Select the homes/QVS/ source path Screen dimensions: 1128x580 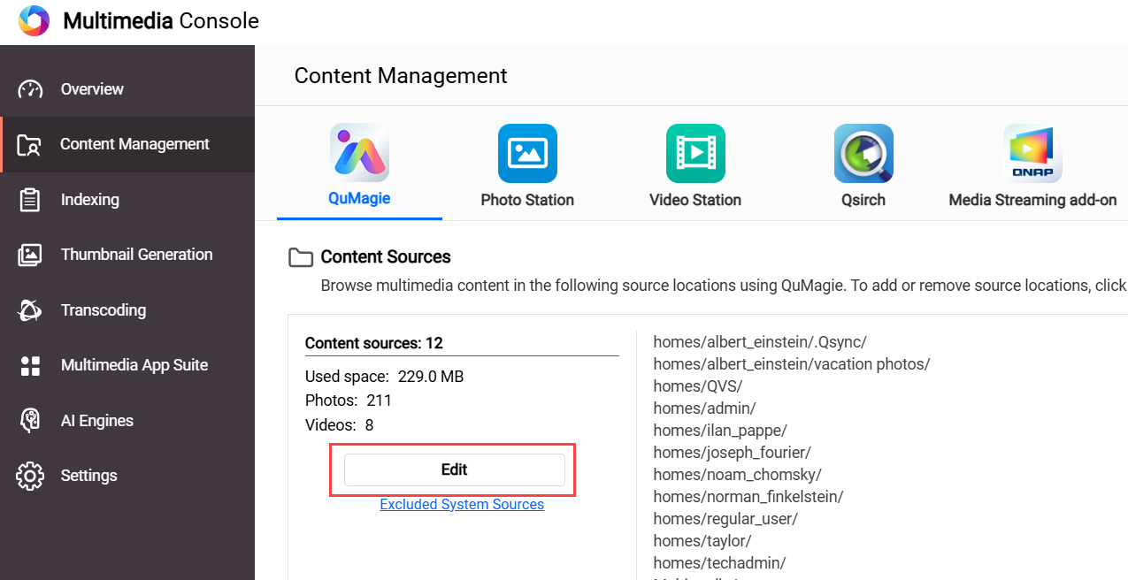pos(697,385)
